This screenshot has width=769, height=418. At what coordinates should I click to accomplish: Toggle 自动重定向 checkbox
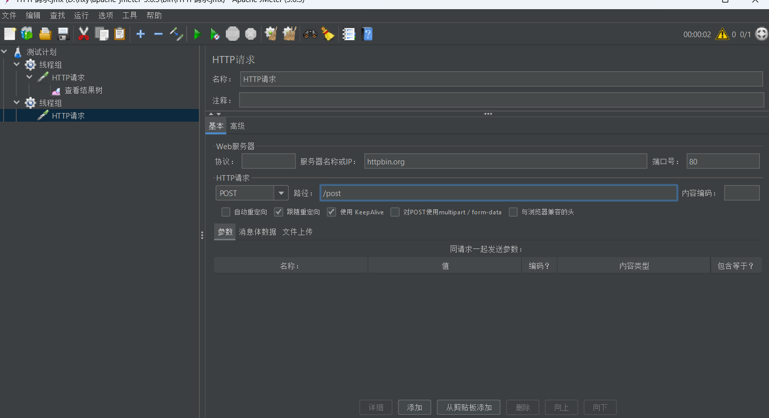(226, 212)
